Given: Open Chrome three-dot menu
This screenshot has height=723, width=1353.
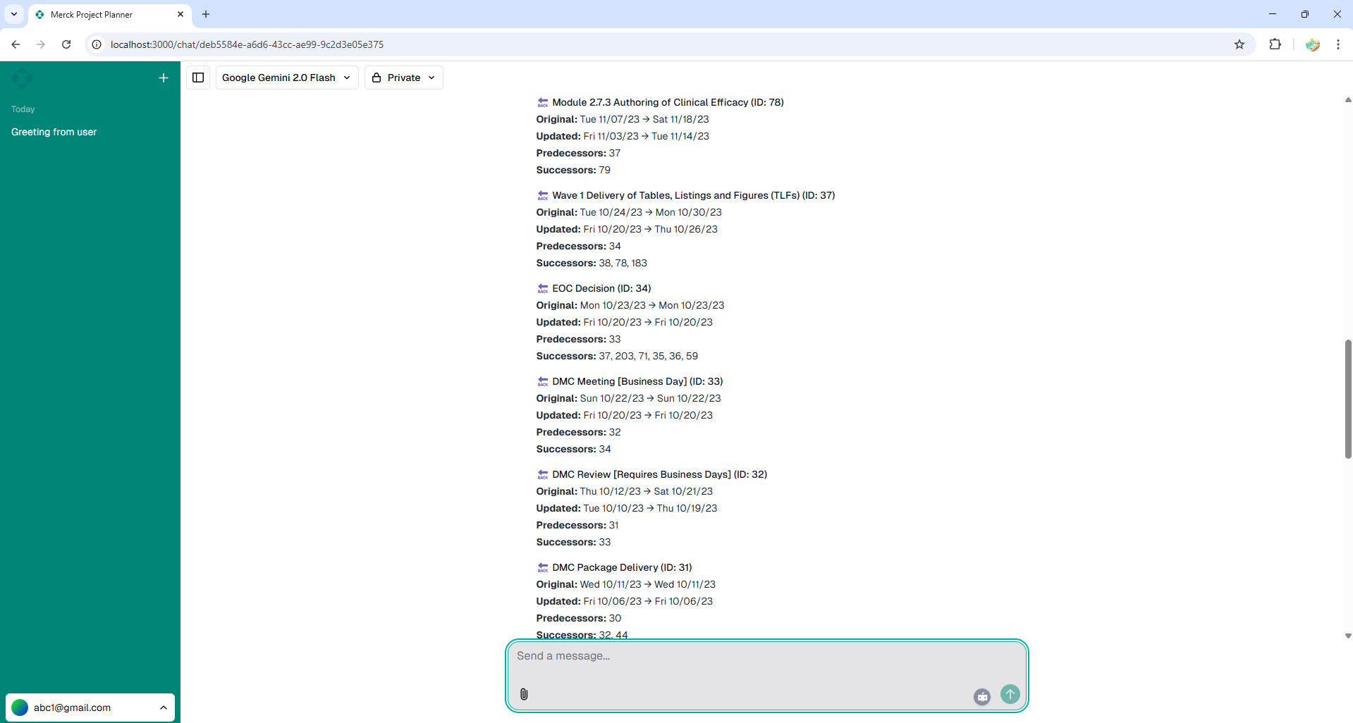Looking at the screenshot, I should point(1337,44).
